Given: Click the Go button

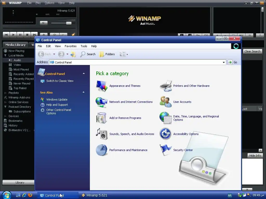Looking at the screenshot, I should point(232,62).
